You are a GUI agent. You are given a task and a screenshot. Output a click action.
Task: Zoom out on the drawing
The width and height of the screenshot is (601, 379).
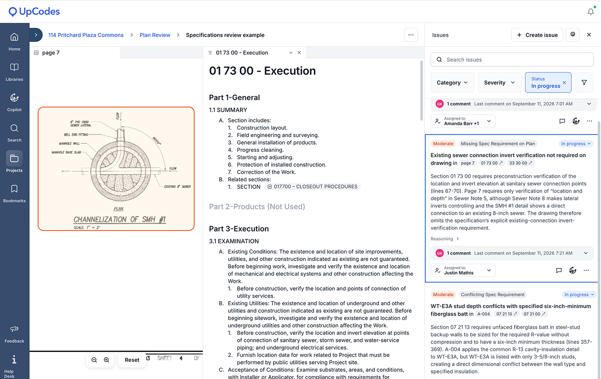click(94, 360)
